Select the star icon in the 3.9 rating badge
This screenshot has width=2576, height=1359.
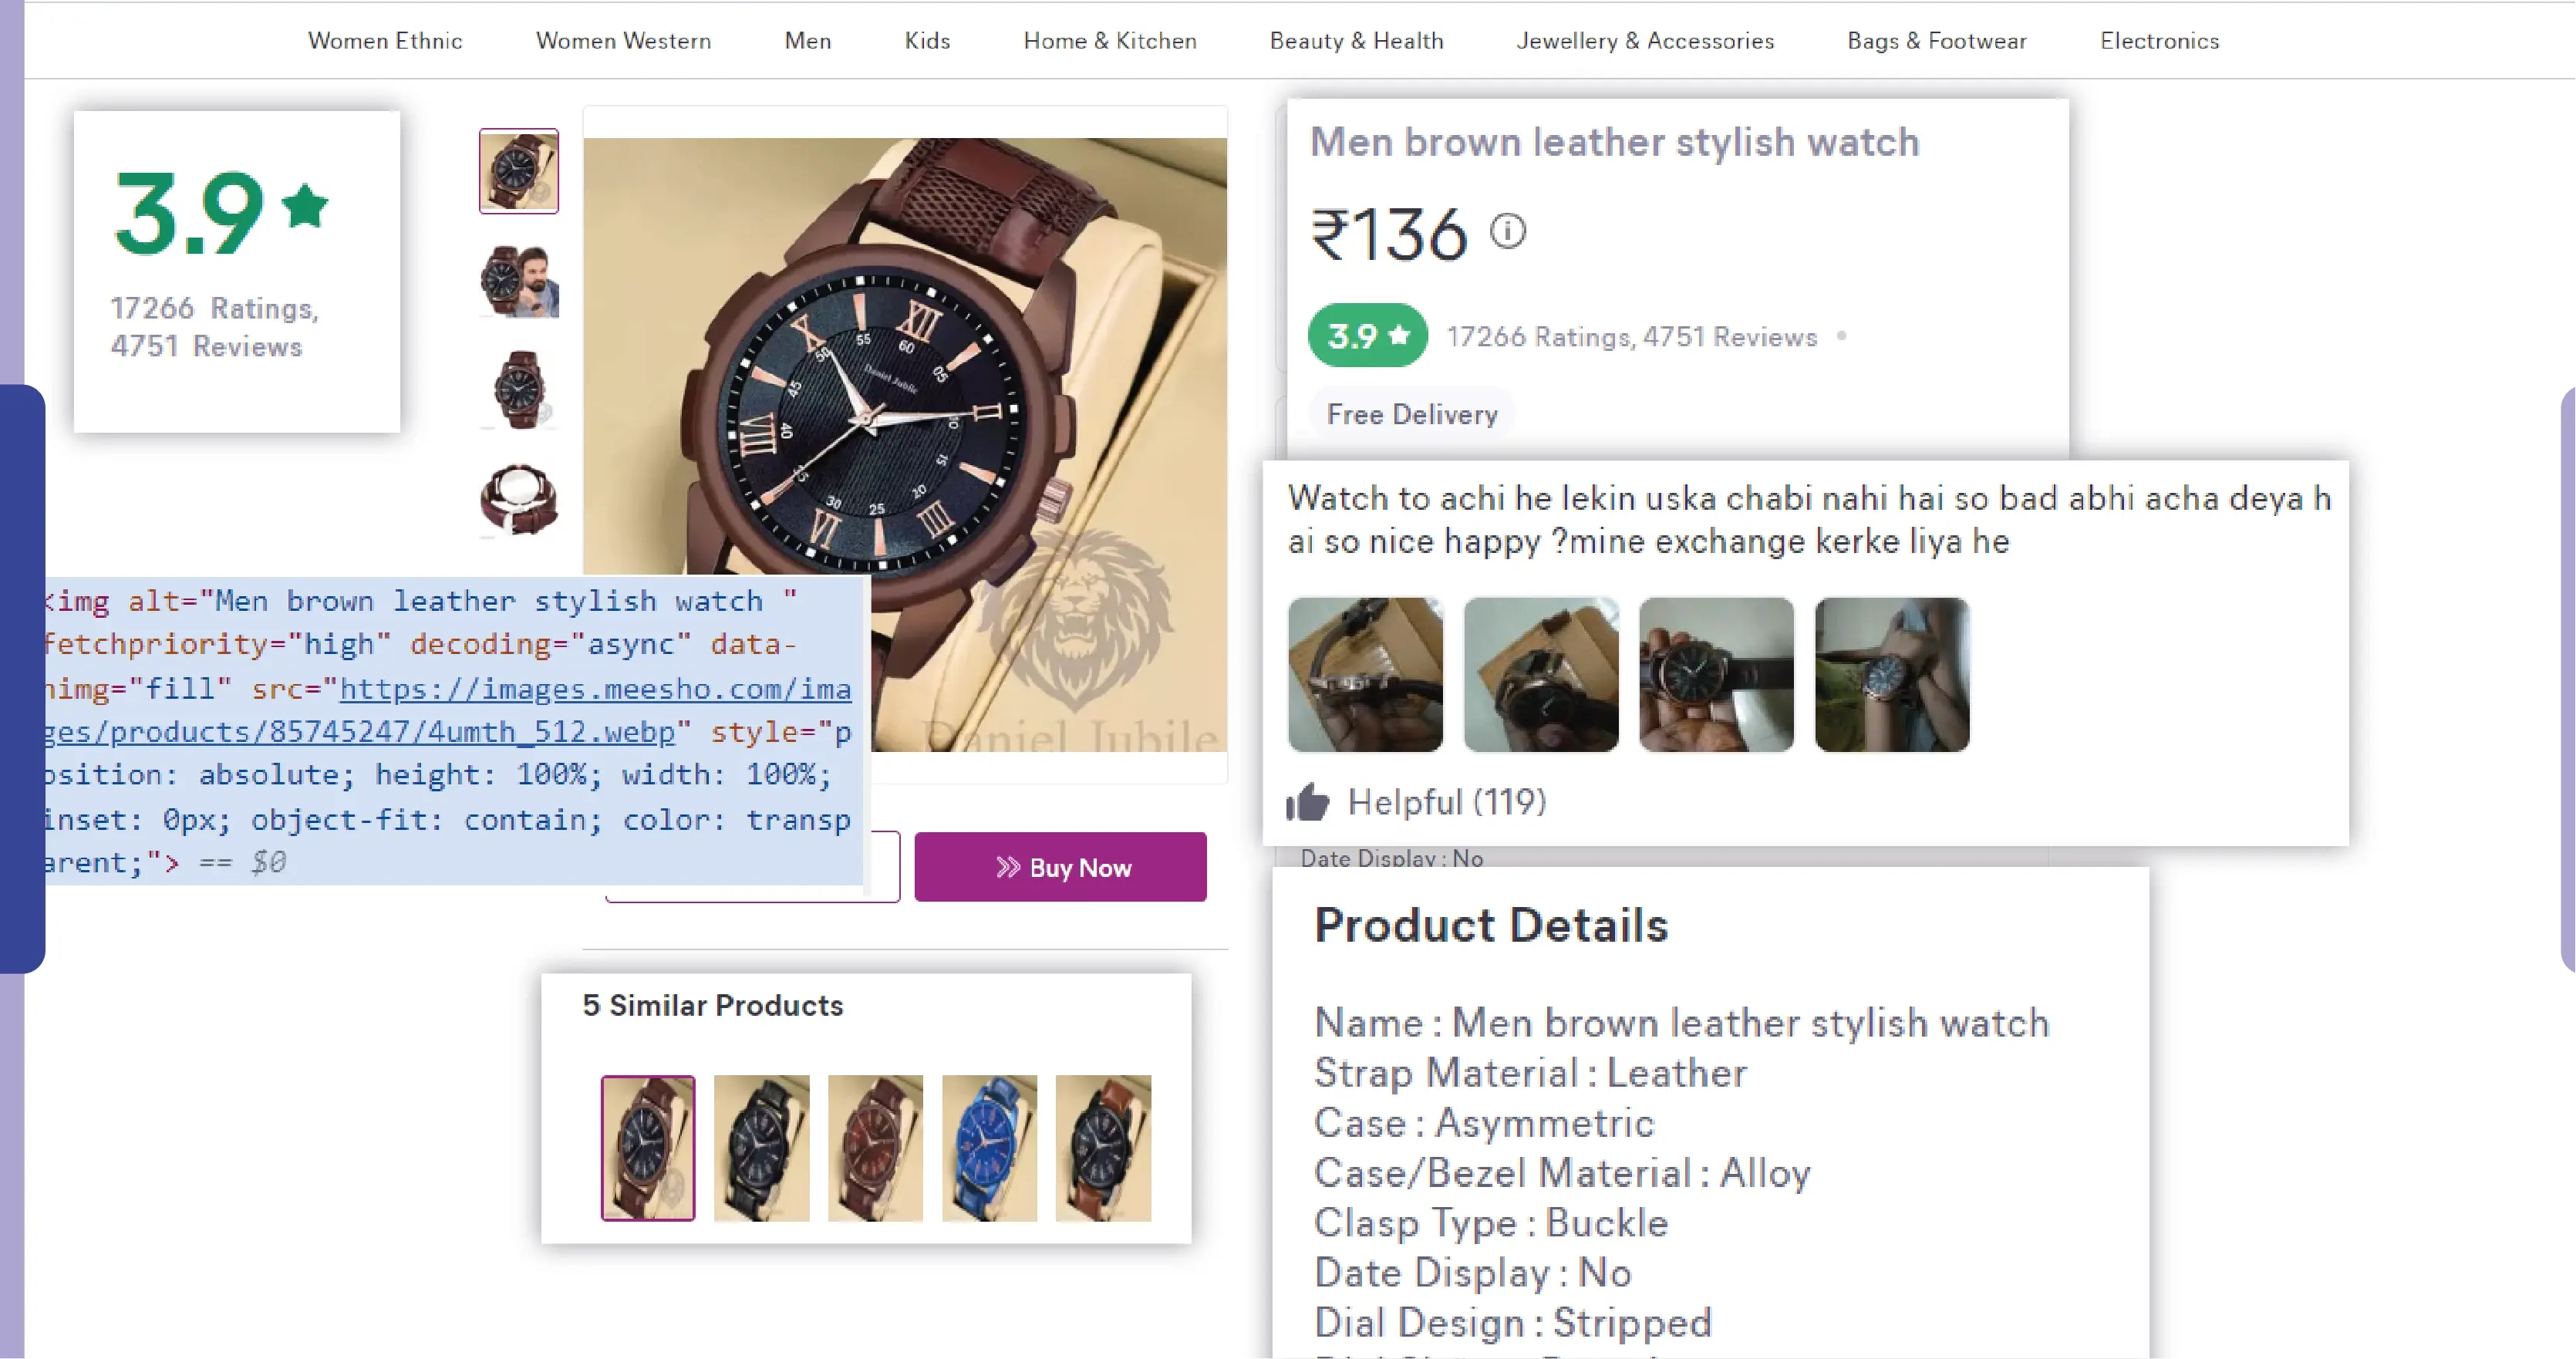[1399, 336]
